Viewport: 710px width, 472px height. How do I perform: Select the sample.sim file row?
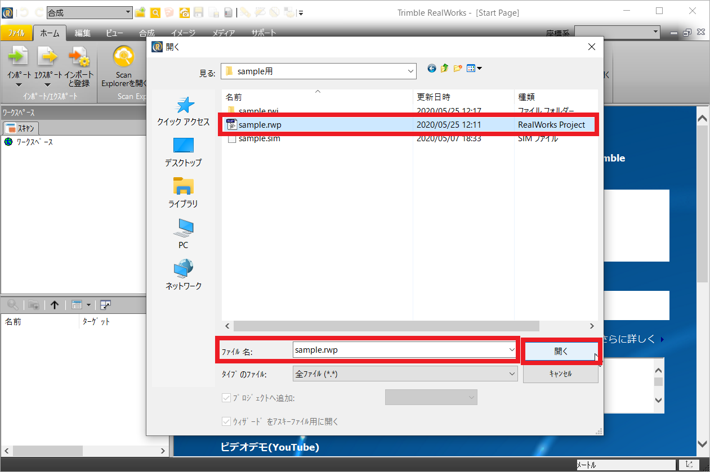[x=409, y=138]
